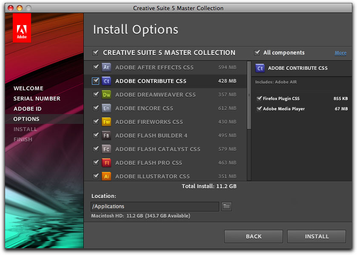This screenshot has width=357, height=255.
Task: Click the More link
Action: [340, 53]
